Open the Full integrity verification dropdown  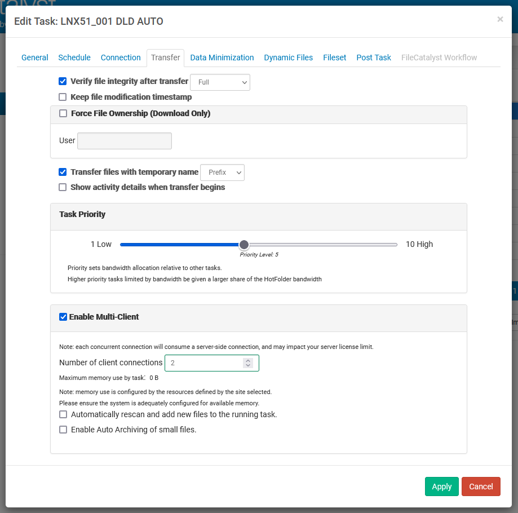[x=220, y=82]
